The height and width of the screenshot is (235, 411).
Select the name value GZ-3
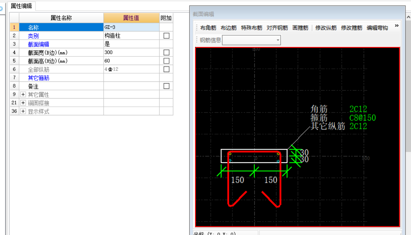tap(131, 27)
